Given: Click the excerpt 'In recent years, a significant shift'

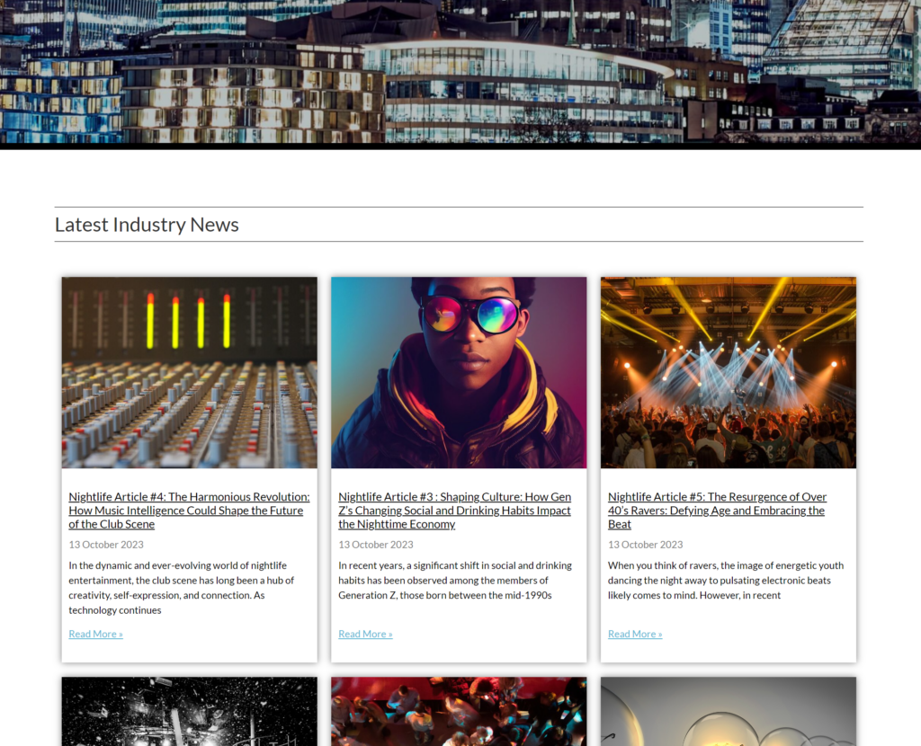Looking at the screenshot, I should pos(455,581).
